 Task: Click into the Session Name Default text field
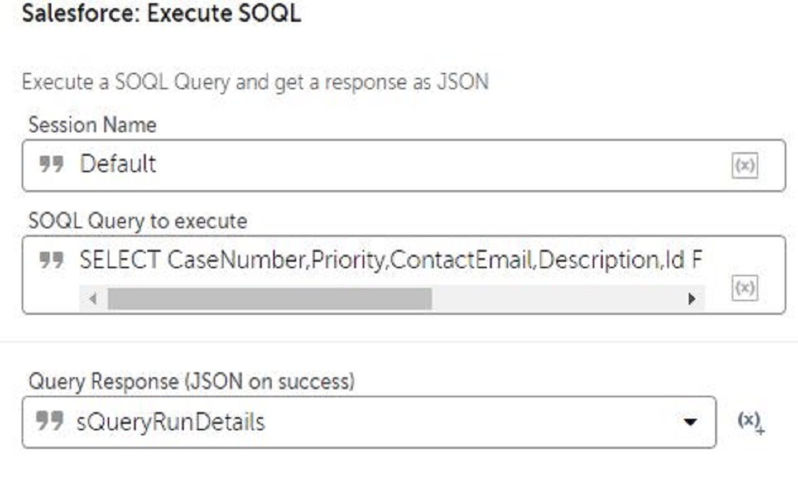coord(374,165)
